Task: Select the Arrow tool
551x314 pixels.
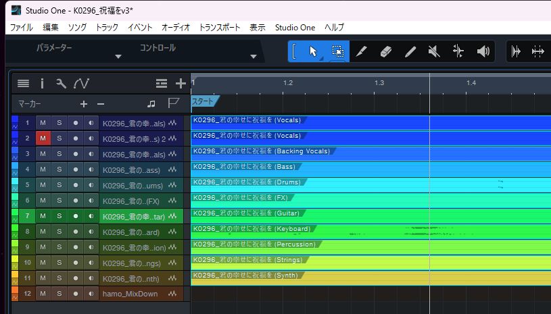Action: coord(313,51)
